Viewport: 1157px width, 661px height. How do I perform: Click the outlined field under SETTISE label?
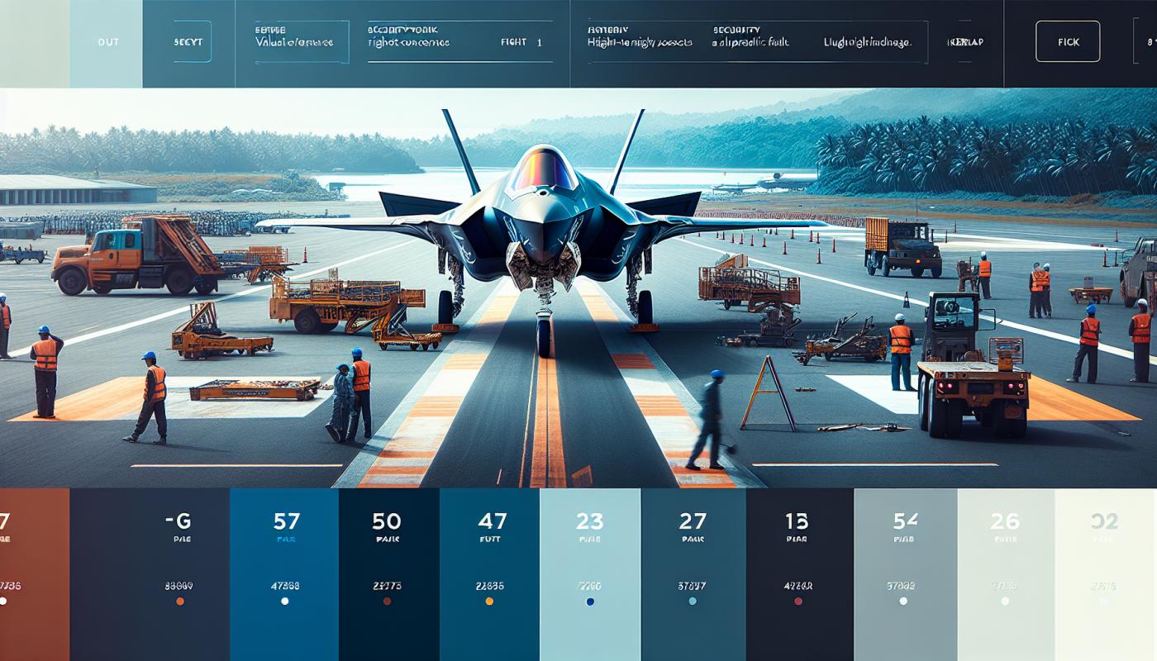[x=301, y=43]
